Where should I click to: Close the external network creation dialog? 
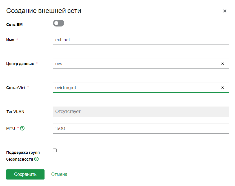tap(225, 11)
